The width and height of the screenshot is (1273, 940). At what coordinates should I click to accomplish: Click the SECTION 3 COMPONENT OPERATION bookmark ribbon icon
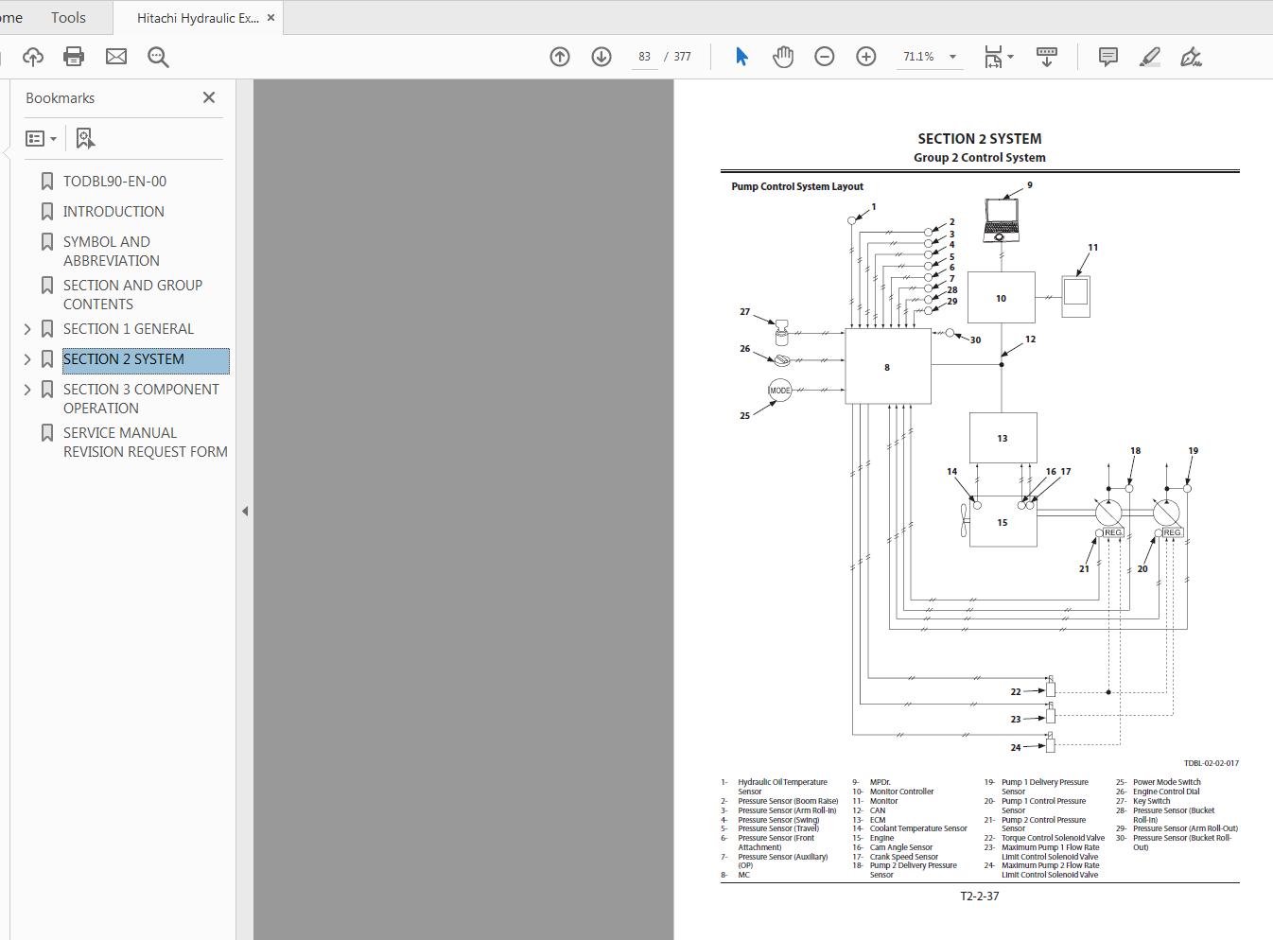(x=47, y=390)
